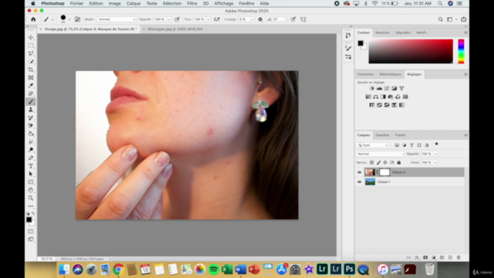The height and width of the screenshot is (278, 494).
Task: Open Google Chrome from the Dock
Action: tap(118, 270)
